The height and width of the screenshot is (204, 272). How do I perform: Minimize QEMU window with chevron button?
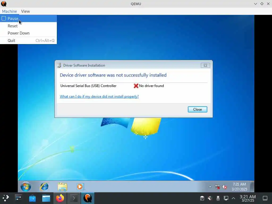[x=255, y=4]
